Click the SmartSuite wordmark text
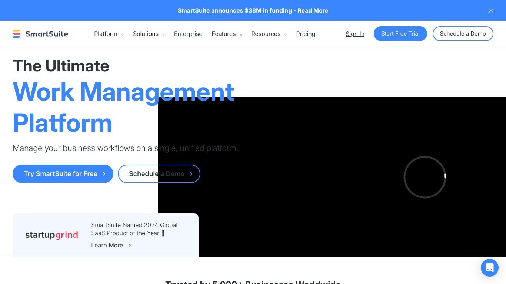 click(47, 34)
